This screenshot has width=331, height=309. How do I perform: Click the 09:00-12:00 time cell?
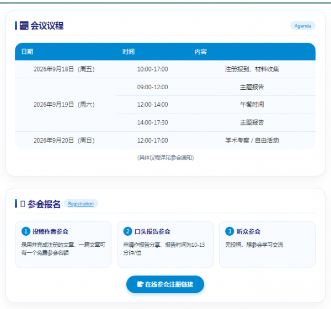click(152, 87)
